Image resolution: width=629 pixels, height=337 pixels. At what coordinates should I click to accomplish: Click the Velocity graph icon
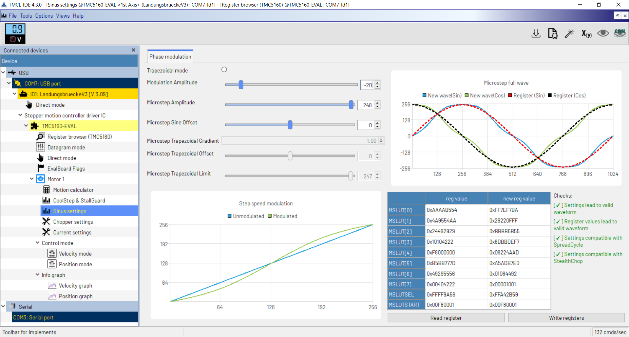52,285
